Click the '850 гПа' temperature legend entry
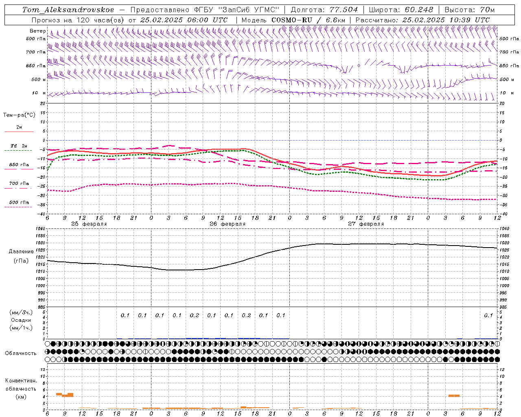 pos(19,165)
